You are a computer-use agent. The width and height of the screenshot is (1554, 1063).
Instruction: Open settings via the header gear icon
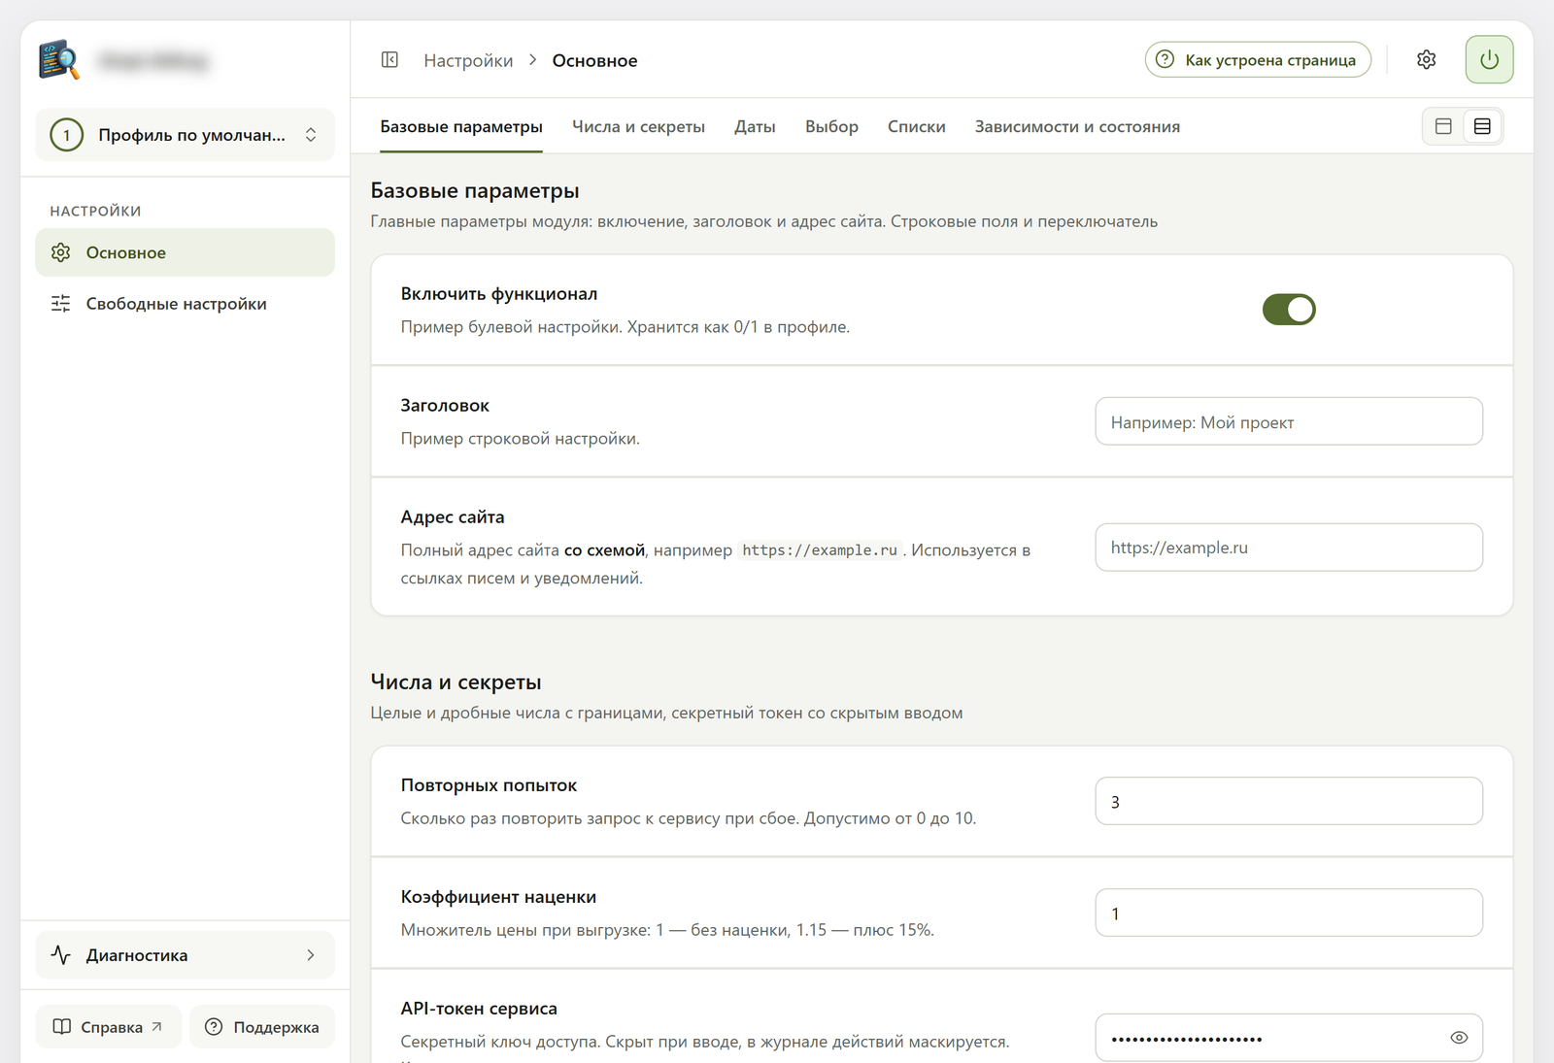tap(1426, 60)
